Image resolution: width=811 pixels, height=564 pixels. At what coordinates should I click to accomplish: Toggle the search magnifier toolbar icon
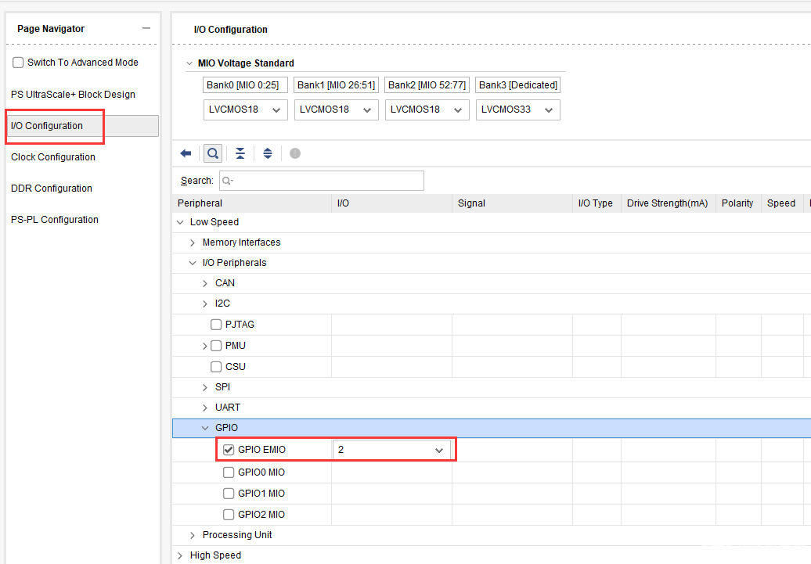tap(213, 153)
